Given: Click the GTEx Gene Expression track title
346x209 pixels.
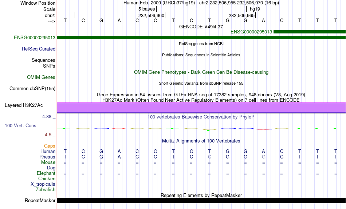Looking at the screenshot, I should coord(201,95).
